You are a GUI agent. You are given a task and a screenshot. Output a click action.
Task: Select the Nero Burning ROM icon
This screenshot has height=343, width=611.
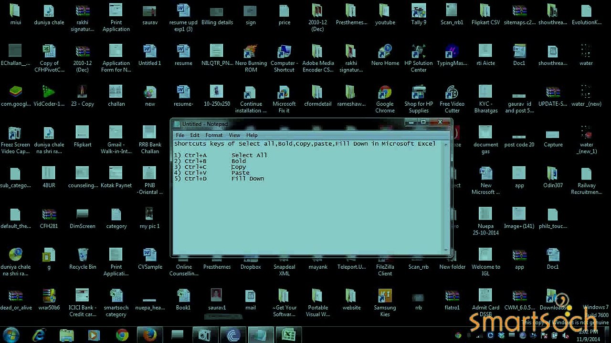251,59
